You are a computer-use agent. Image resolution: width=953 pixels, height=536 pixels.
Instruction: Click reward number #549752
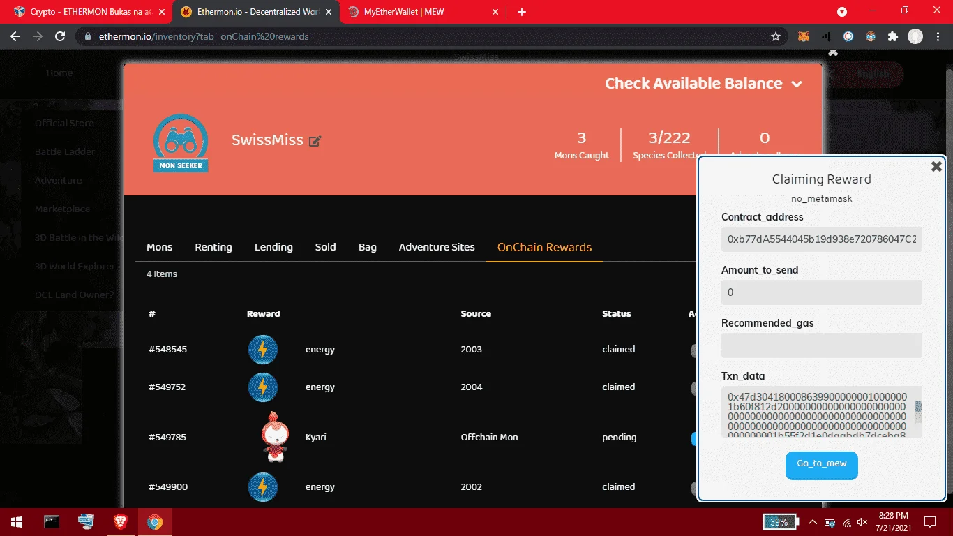[167, 387]
